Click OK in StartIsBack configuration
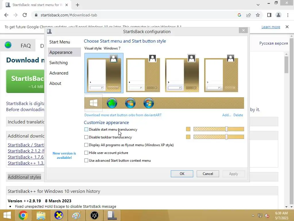The width and height of the screenshot is (294, 221). coord(182,174)
